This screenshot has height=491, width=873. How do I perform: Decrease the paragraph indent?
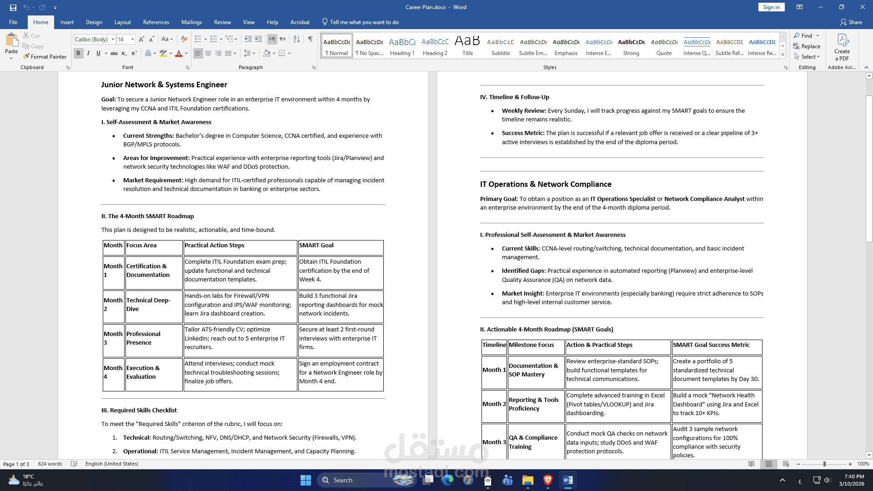248,40
